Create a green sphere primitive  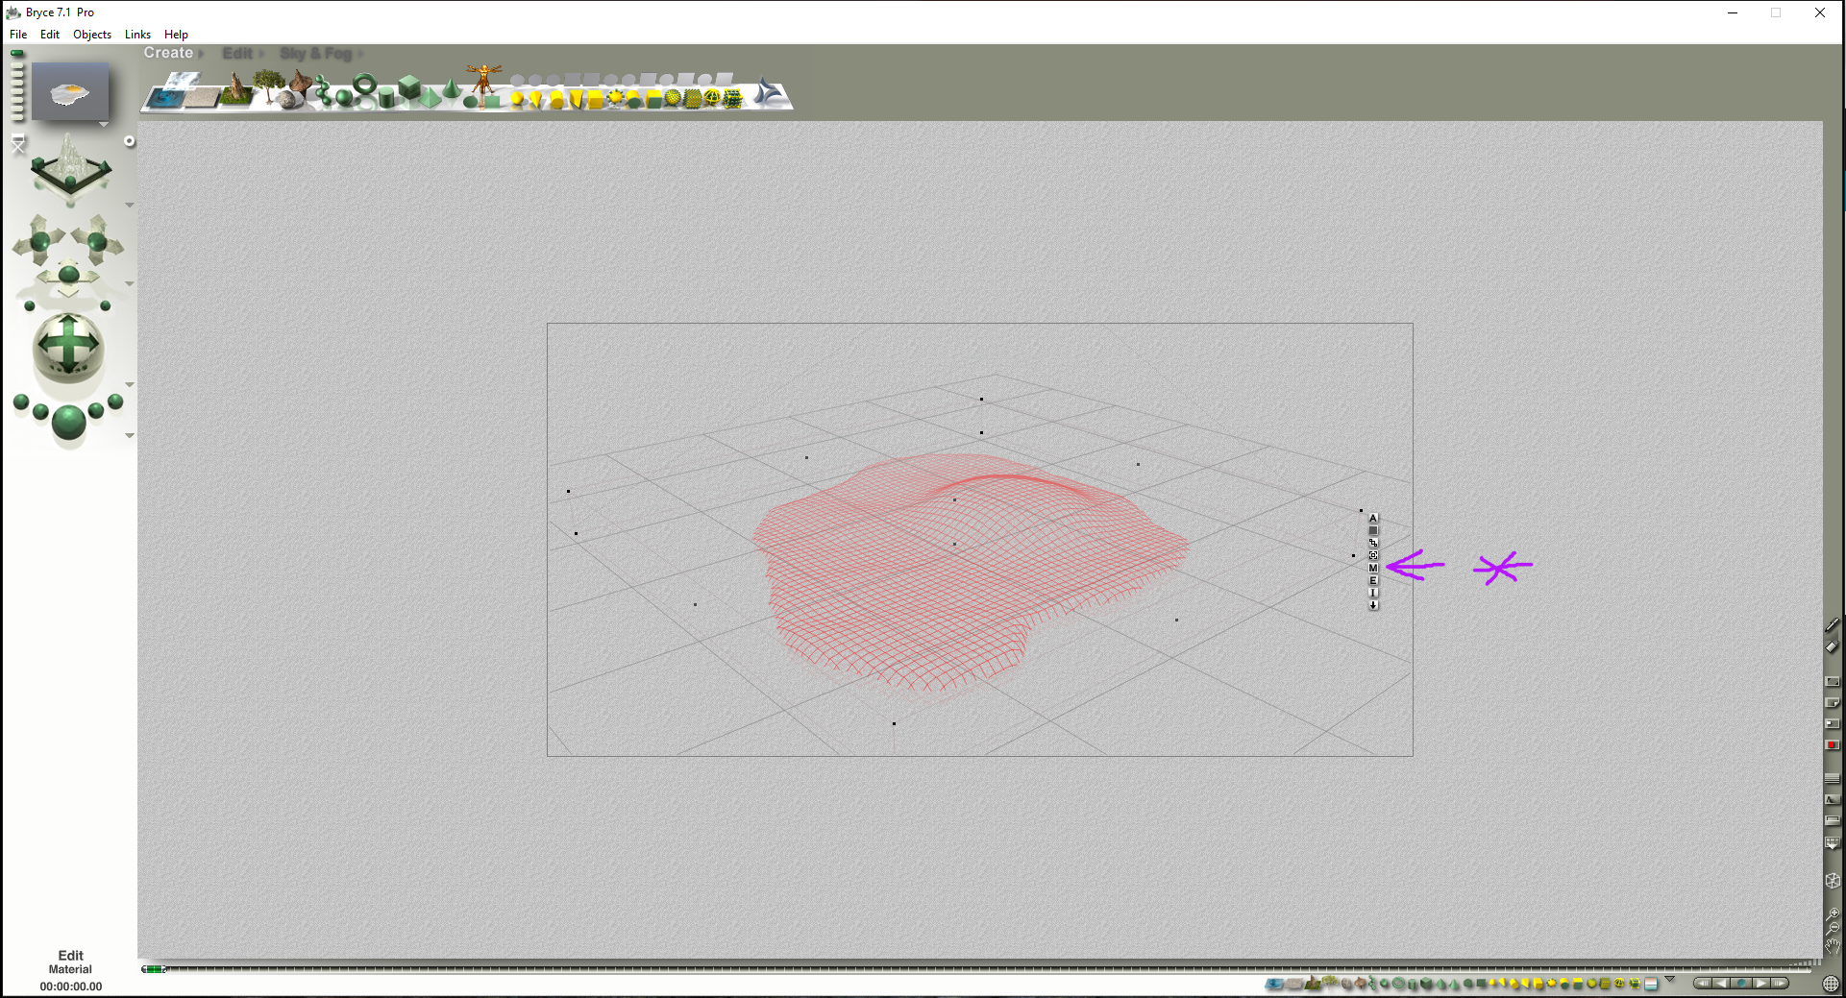(x=344, y=97)
